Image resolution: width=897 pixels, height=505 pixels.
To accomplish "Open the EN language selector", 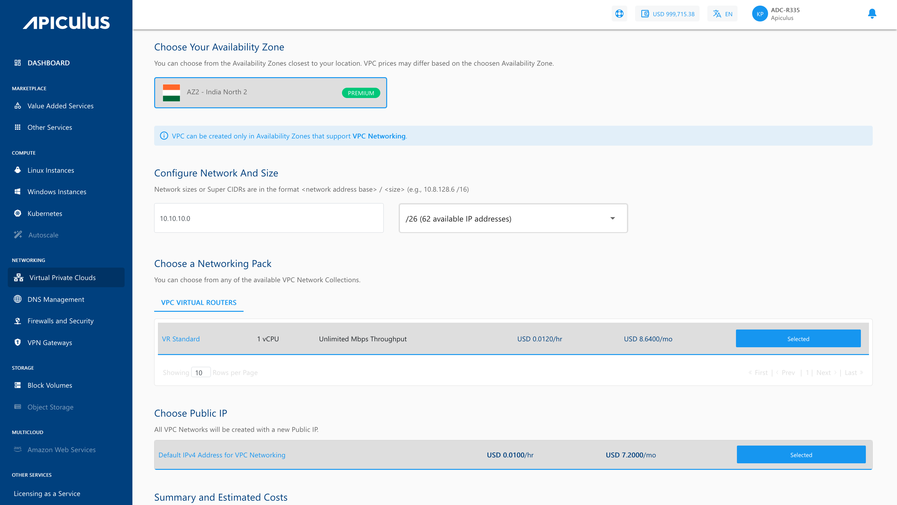I will [x=722, y=14].
